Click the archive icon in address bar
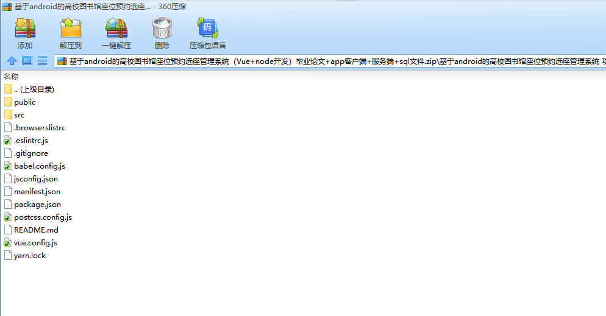This screenshot has width=606, height=316. pyautogui.click(x=62, y=61)
